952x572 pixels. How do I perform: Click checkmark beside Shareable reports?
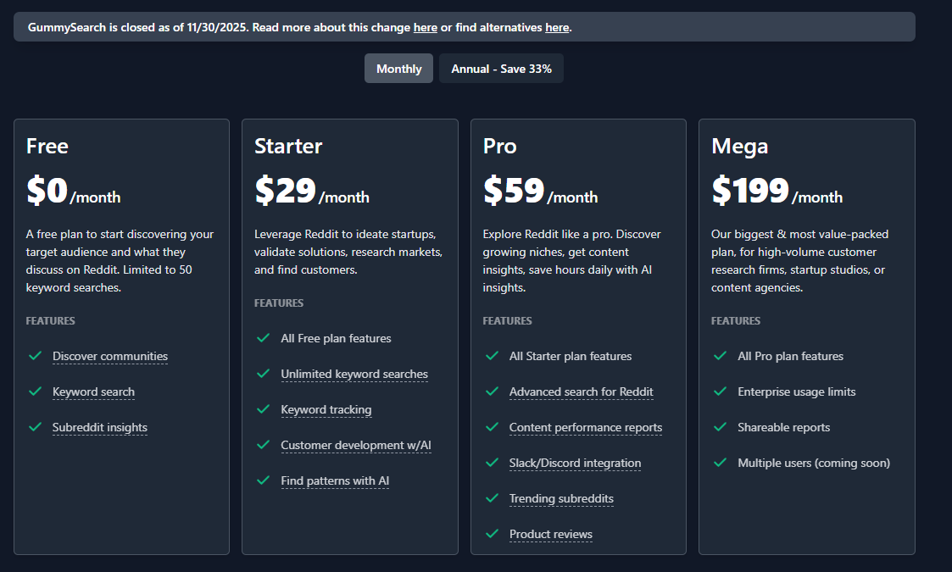point(720,427)
